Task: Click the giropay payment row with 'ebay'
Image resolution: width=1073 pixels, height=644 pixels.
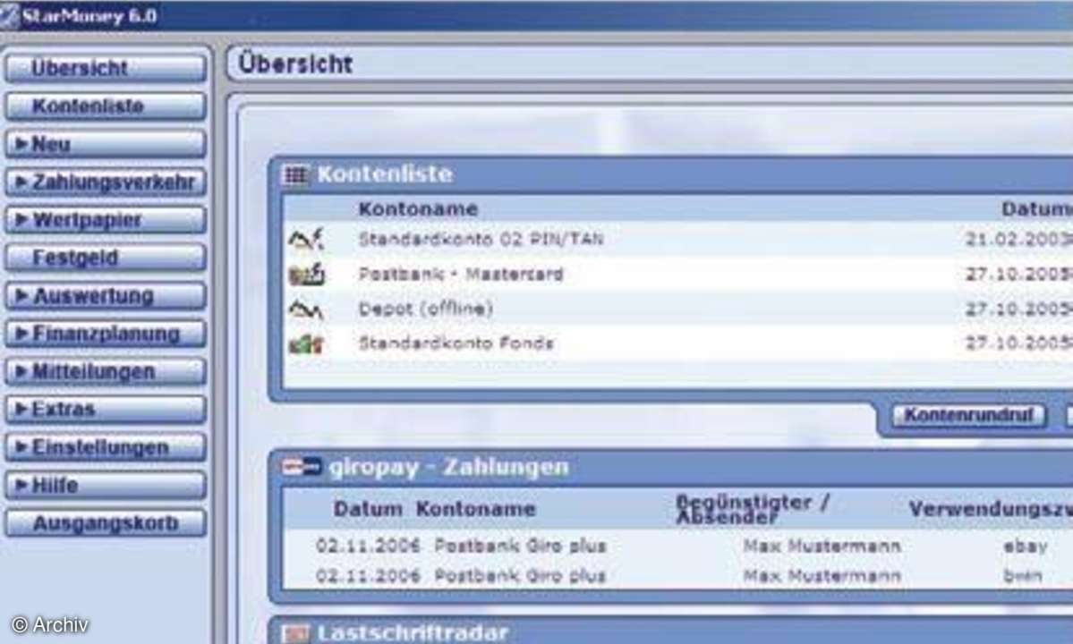Action: click(x=677, y=546)
